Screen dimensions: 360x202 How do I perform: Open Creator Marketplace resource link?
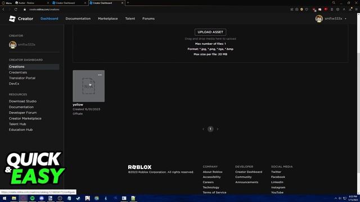pyautogui.click(x=25, y=118)
